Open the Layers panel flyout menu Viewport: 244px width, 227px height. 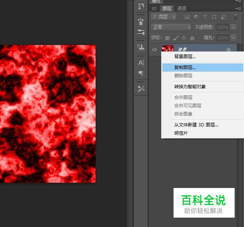tap(238, 8)
